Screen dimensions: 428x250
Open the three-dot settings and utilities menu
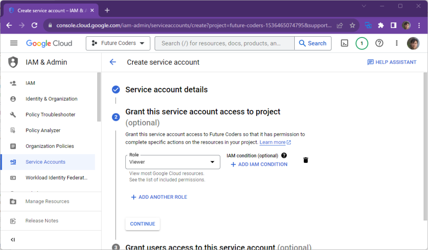click(x=397, y=43)
